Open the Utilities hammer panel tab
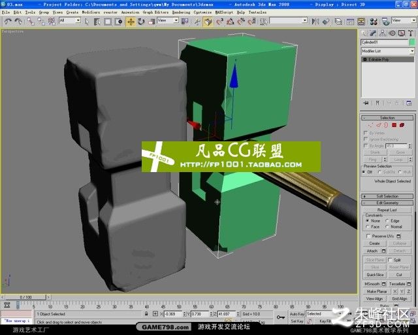Screen dimensions: 418x335 [410, 33]
